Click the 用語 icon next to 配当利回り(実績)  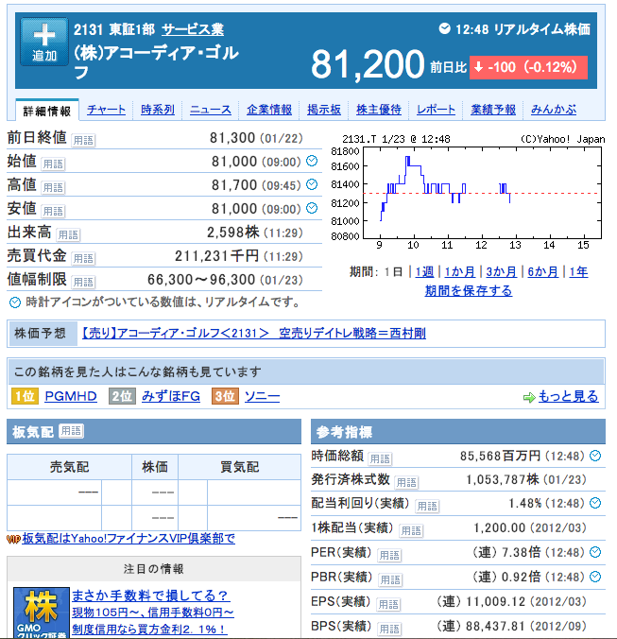point(427,506)
